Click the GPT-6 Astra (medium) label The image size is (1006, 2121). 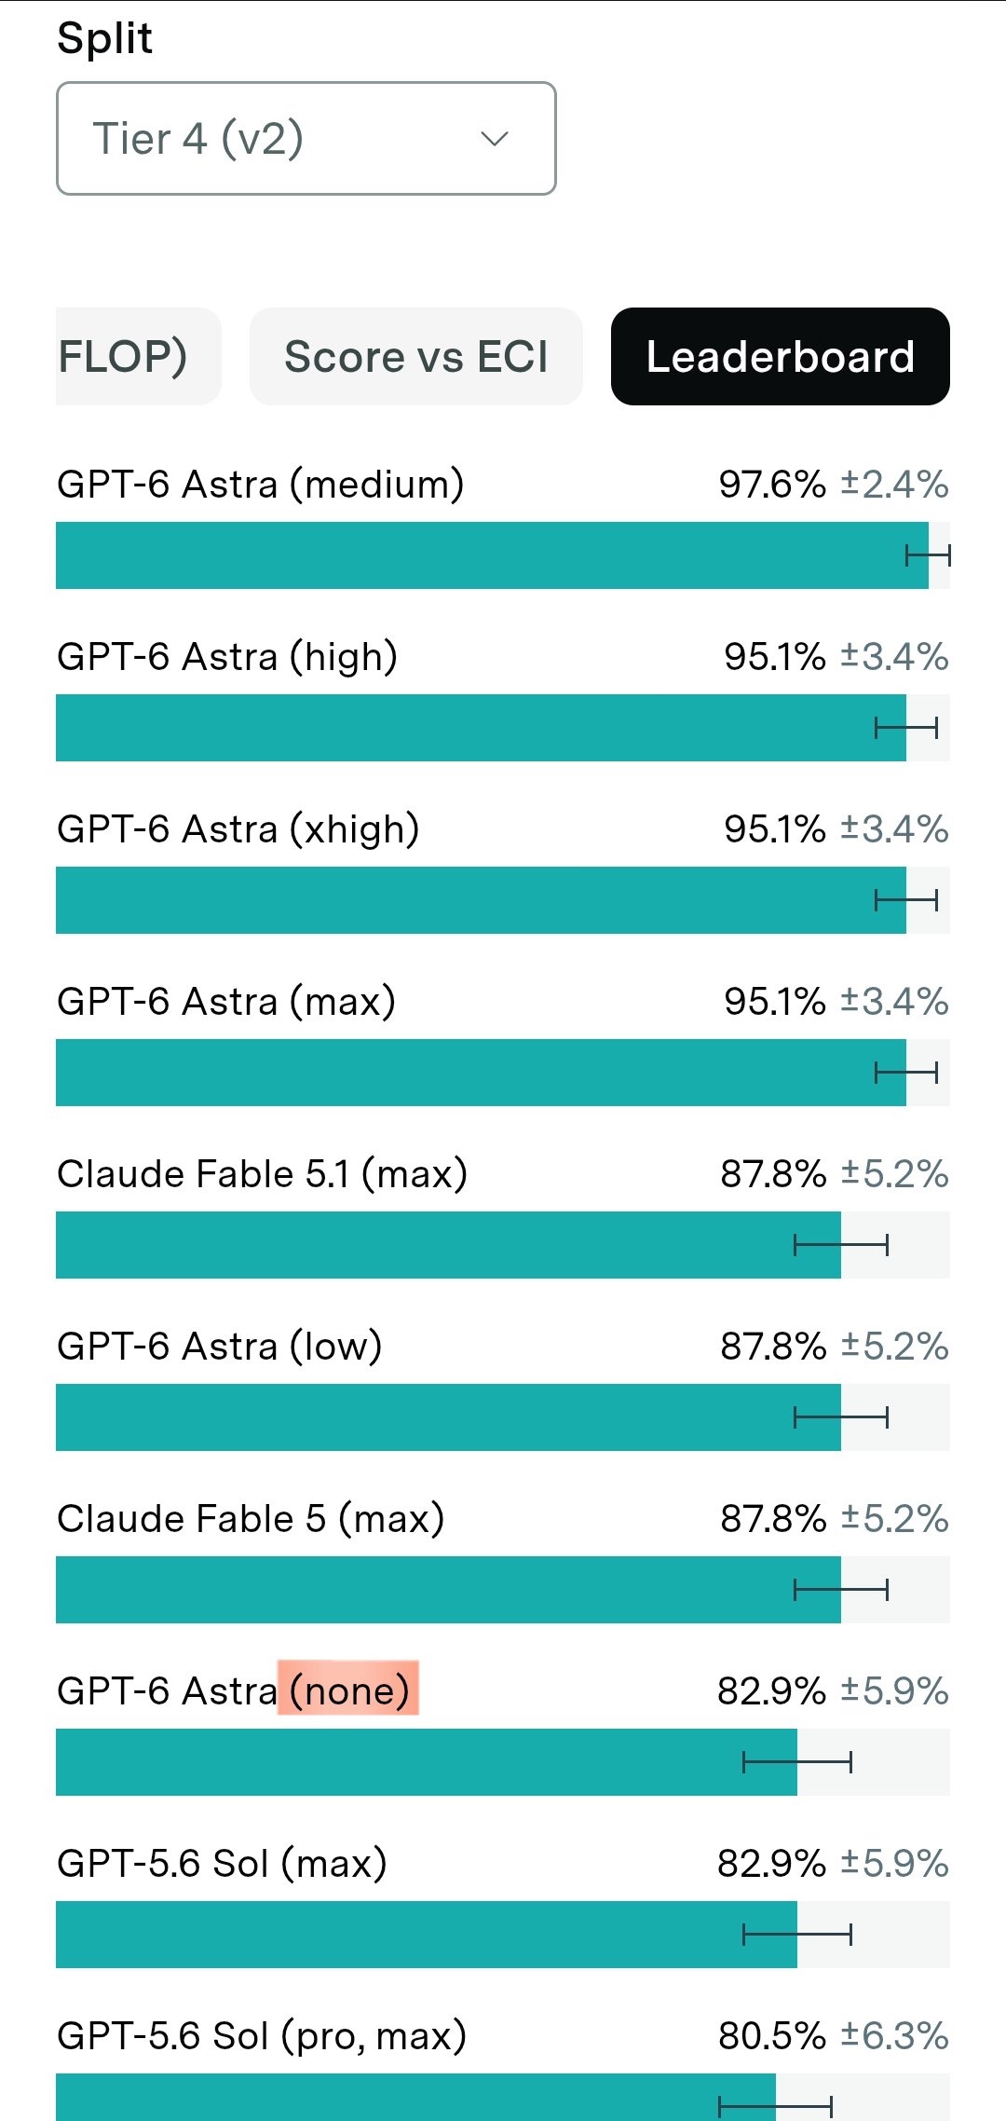click(x=261, y=485)
